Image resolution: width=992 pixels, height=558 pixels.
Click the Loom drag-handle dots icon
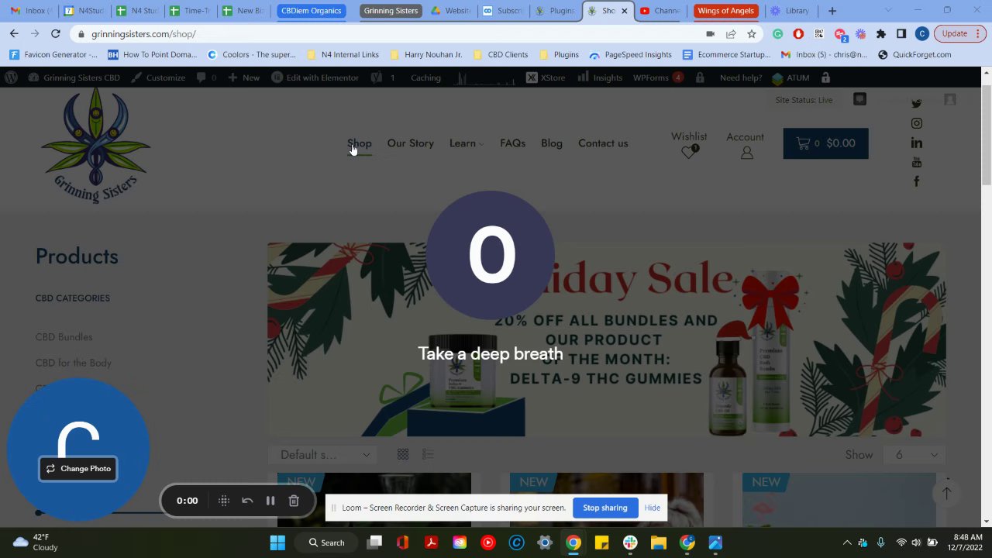(224, 501)
